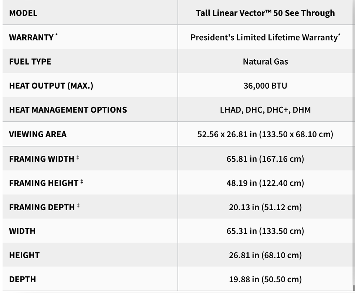The width and height of the screenshot is (355, 293).
Task: Click HEAT MANAGEMENT OPTIONS label
Action: [x=68, y=110]
